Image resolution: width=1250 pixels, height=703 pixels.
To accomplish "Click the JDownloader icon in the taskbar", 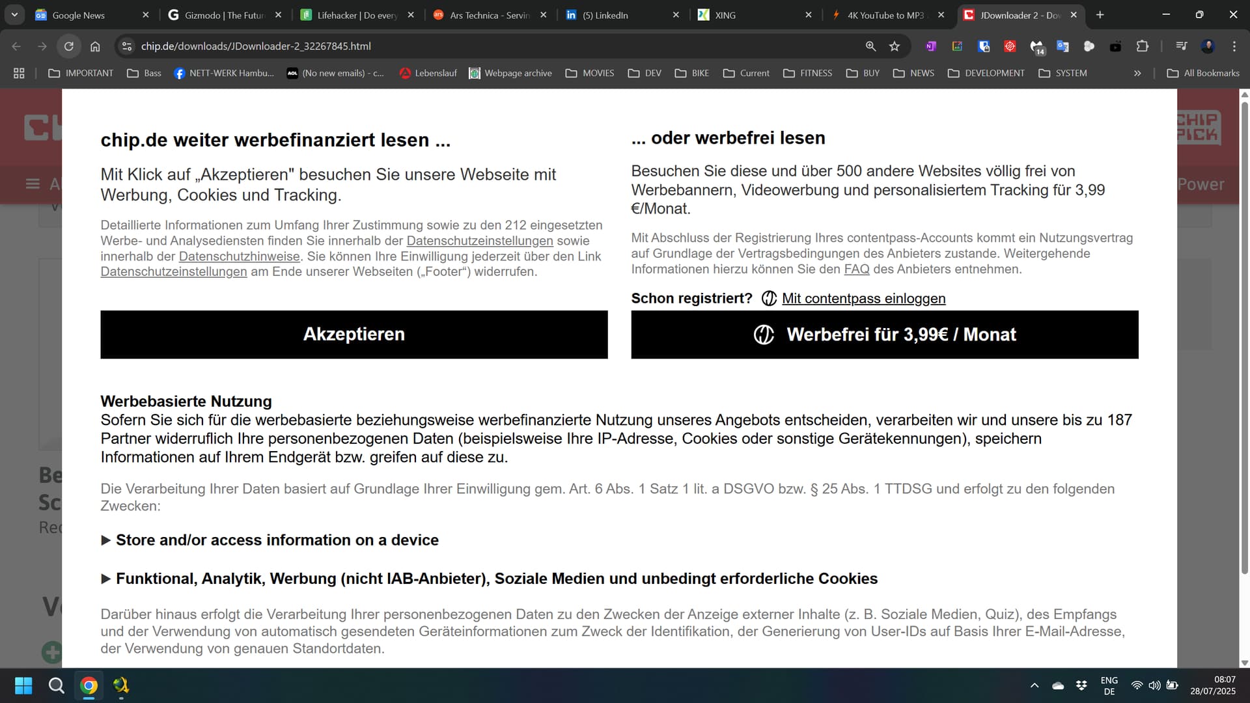I will click(x=121, y=685).
